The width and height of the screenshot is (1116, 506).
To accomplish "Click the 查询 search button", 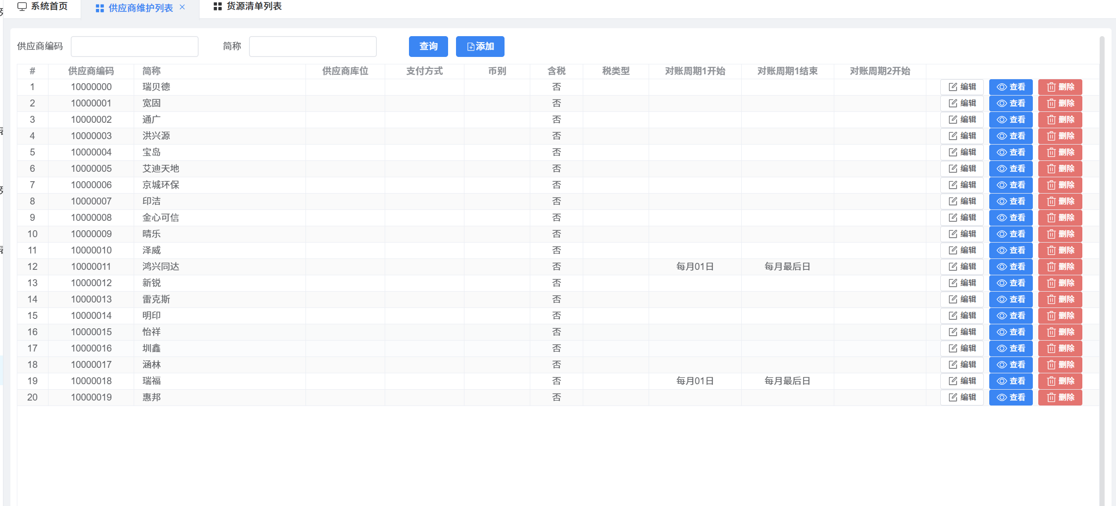I will (x=428, y=47).
